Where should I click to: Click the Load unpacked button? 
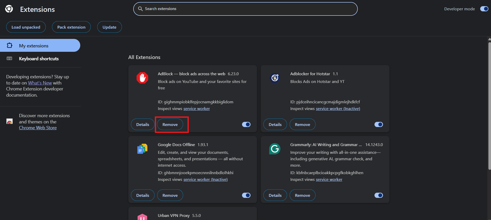click(x=26, y=27)
